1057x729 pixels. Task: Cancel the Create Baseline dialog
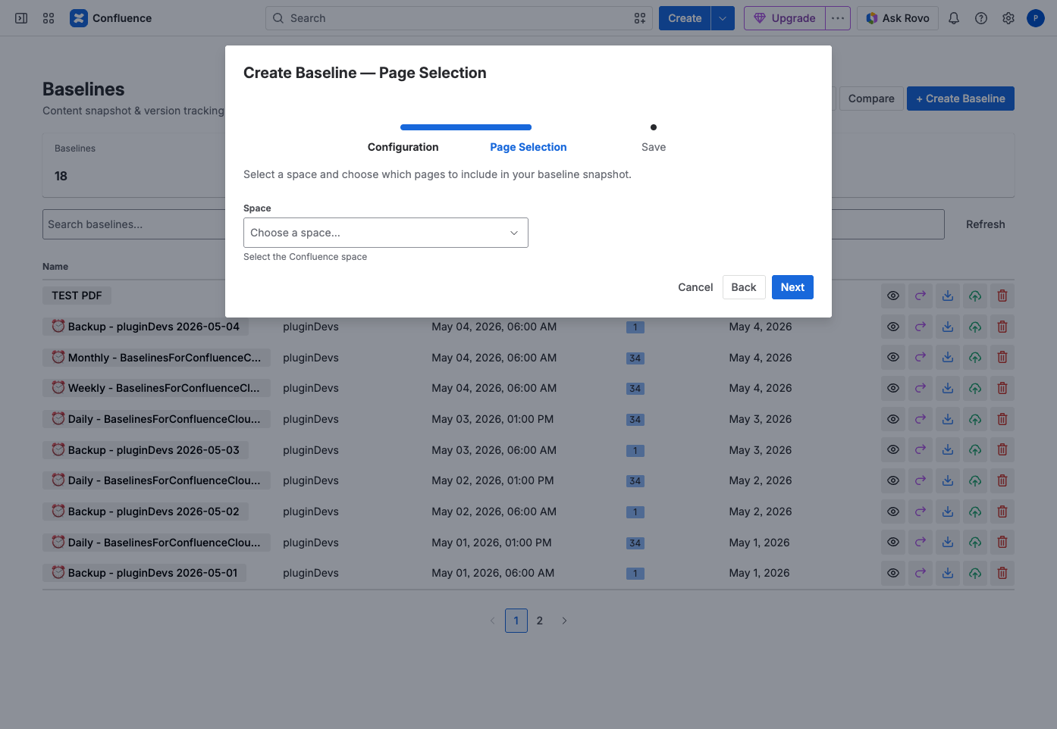(x=695, y=287)
